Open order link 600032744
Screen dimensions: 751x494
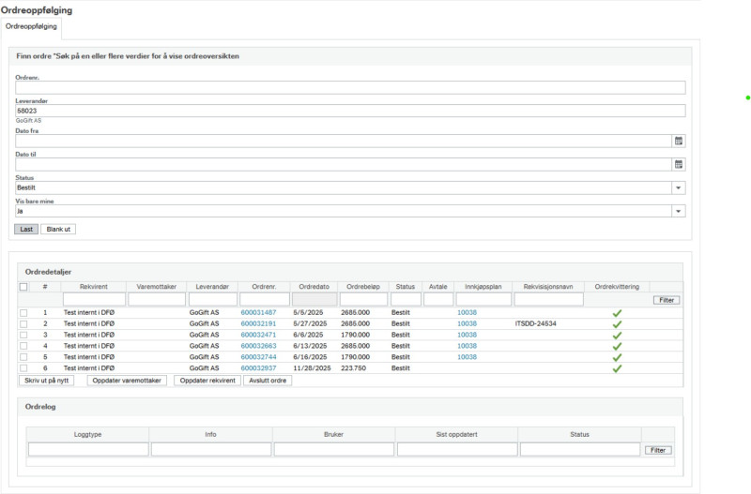pyautogui.click(x=259, y=357)
